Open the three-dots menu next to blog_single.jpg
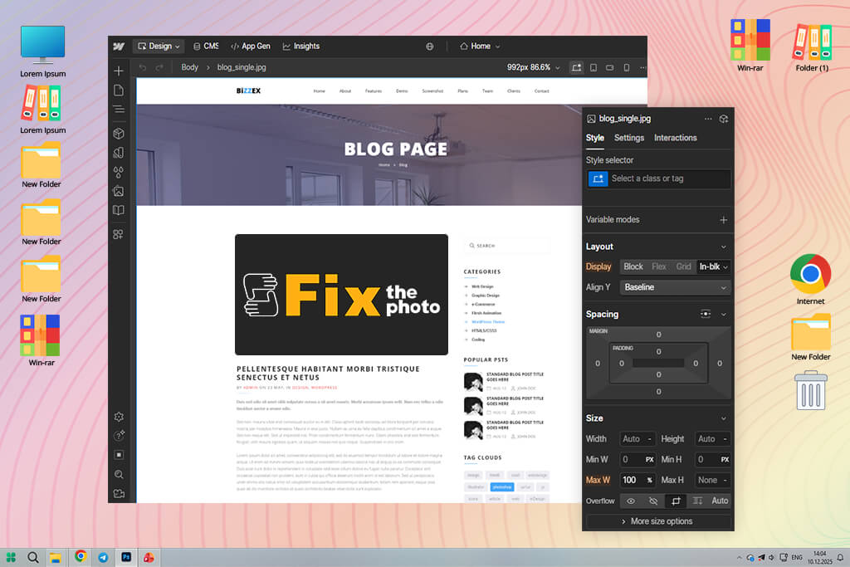This screenshot has width=850, height=567. (x=708, y=119)
